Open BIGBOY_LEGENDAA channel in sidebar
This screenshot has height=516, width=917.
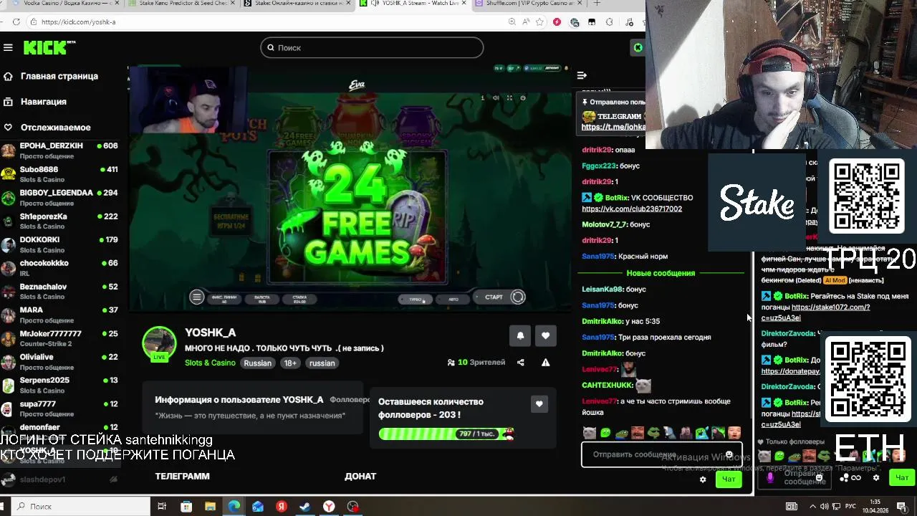[x=61, y=198]
